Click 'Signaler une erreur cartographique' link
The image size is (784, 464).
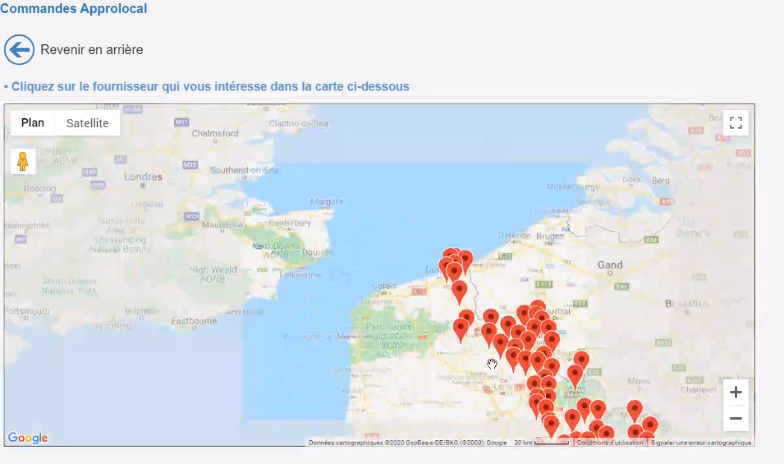coord(701,443)
